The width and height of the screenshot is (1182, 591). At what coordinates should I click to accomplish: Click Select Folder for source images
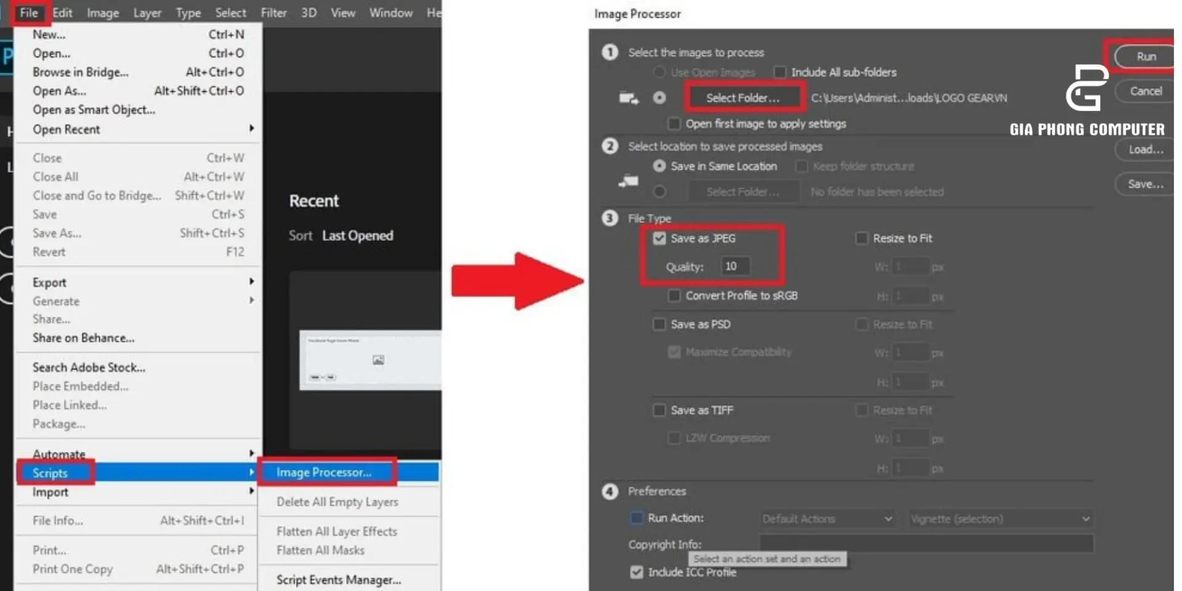click(x=742, y=98)
